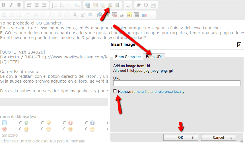This screenshot has width=245, height=143.
Task: Wrap selection in PHP tags icon
Action: click(x=154, y=5)
